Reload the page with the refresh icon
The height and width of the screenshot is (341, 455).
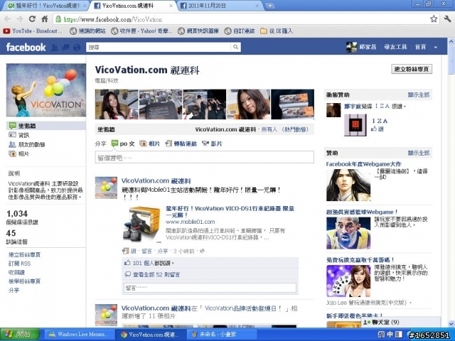coord(32,19)
